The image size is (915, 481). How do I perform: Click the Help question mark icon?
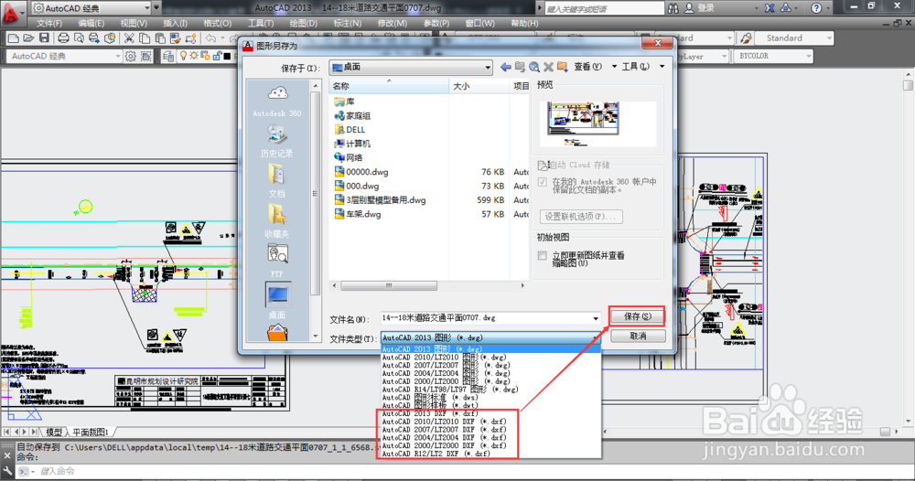816,7
